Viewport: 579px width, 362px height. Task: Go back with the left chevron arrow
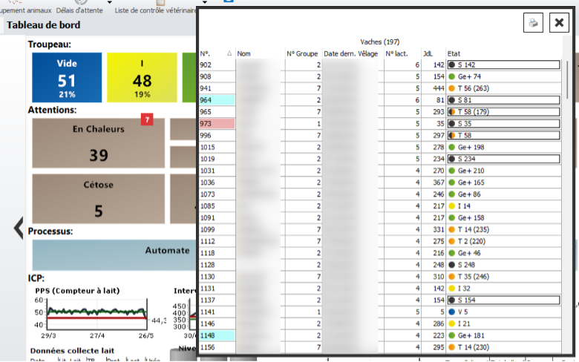pyautogui.click(x=19, y=228)
